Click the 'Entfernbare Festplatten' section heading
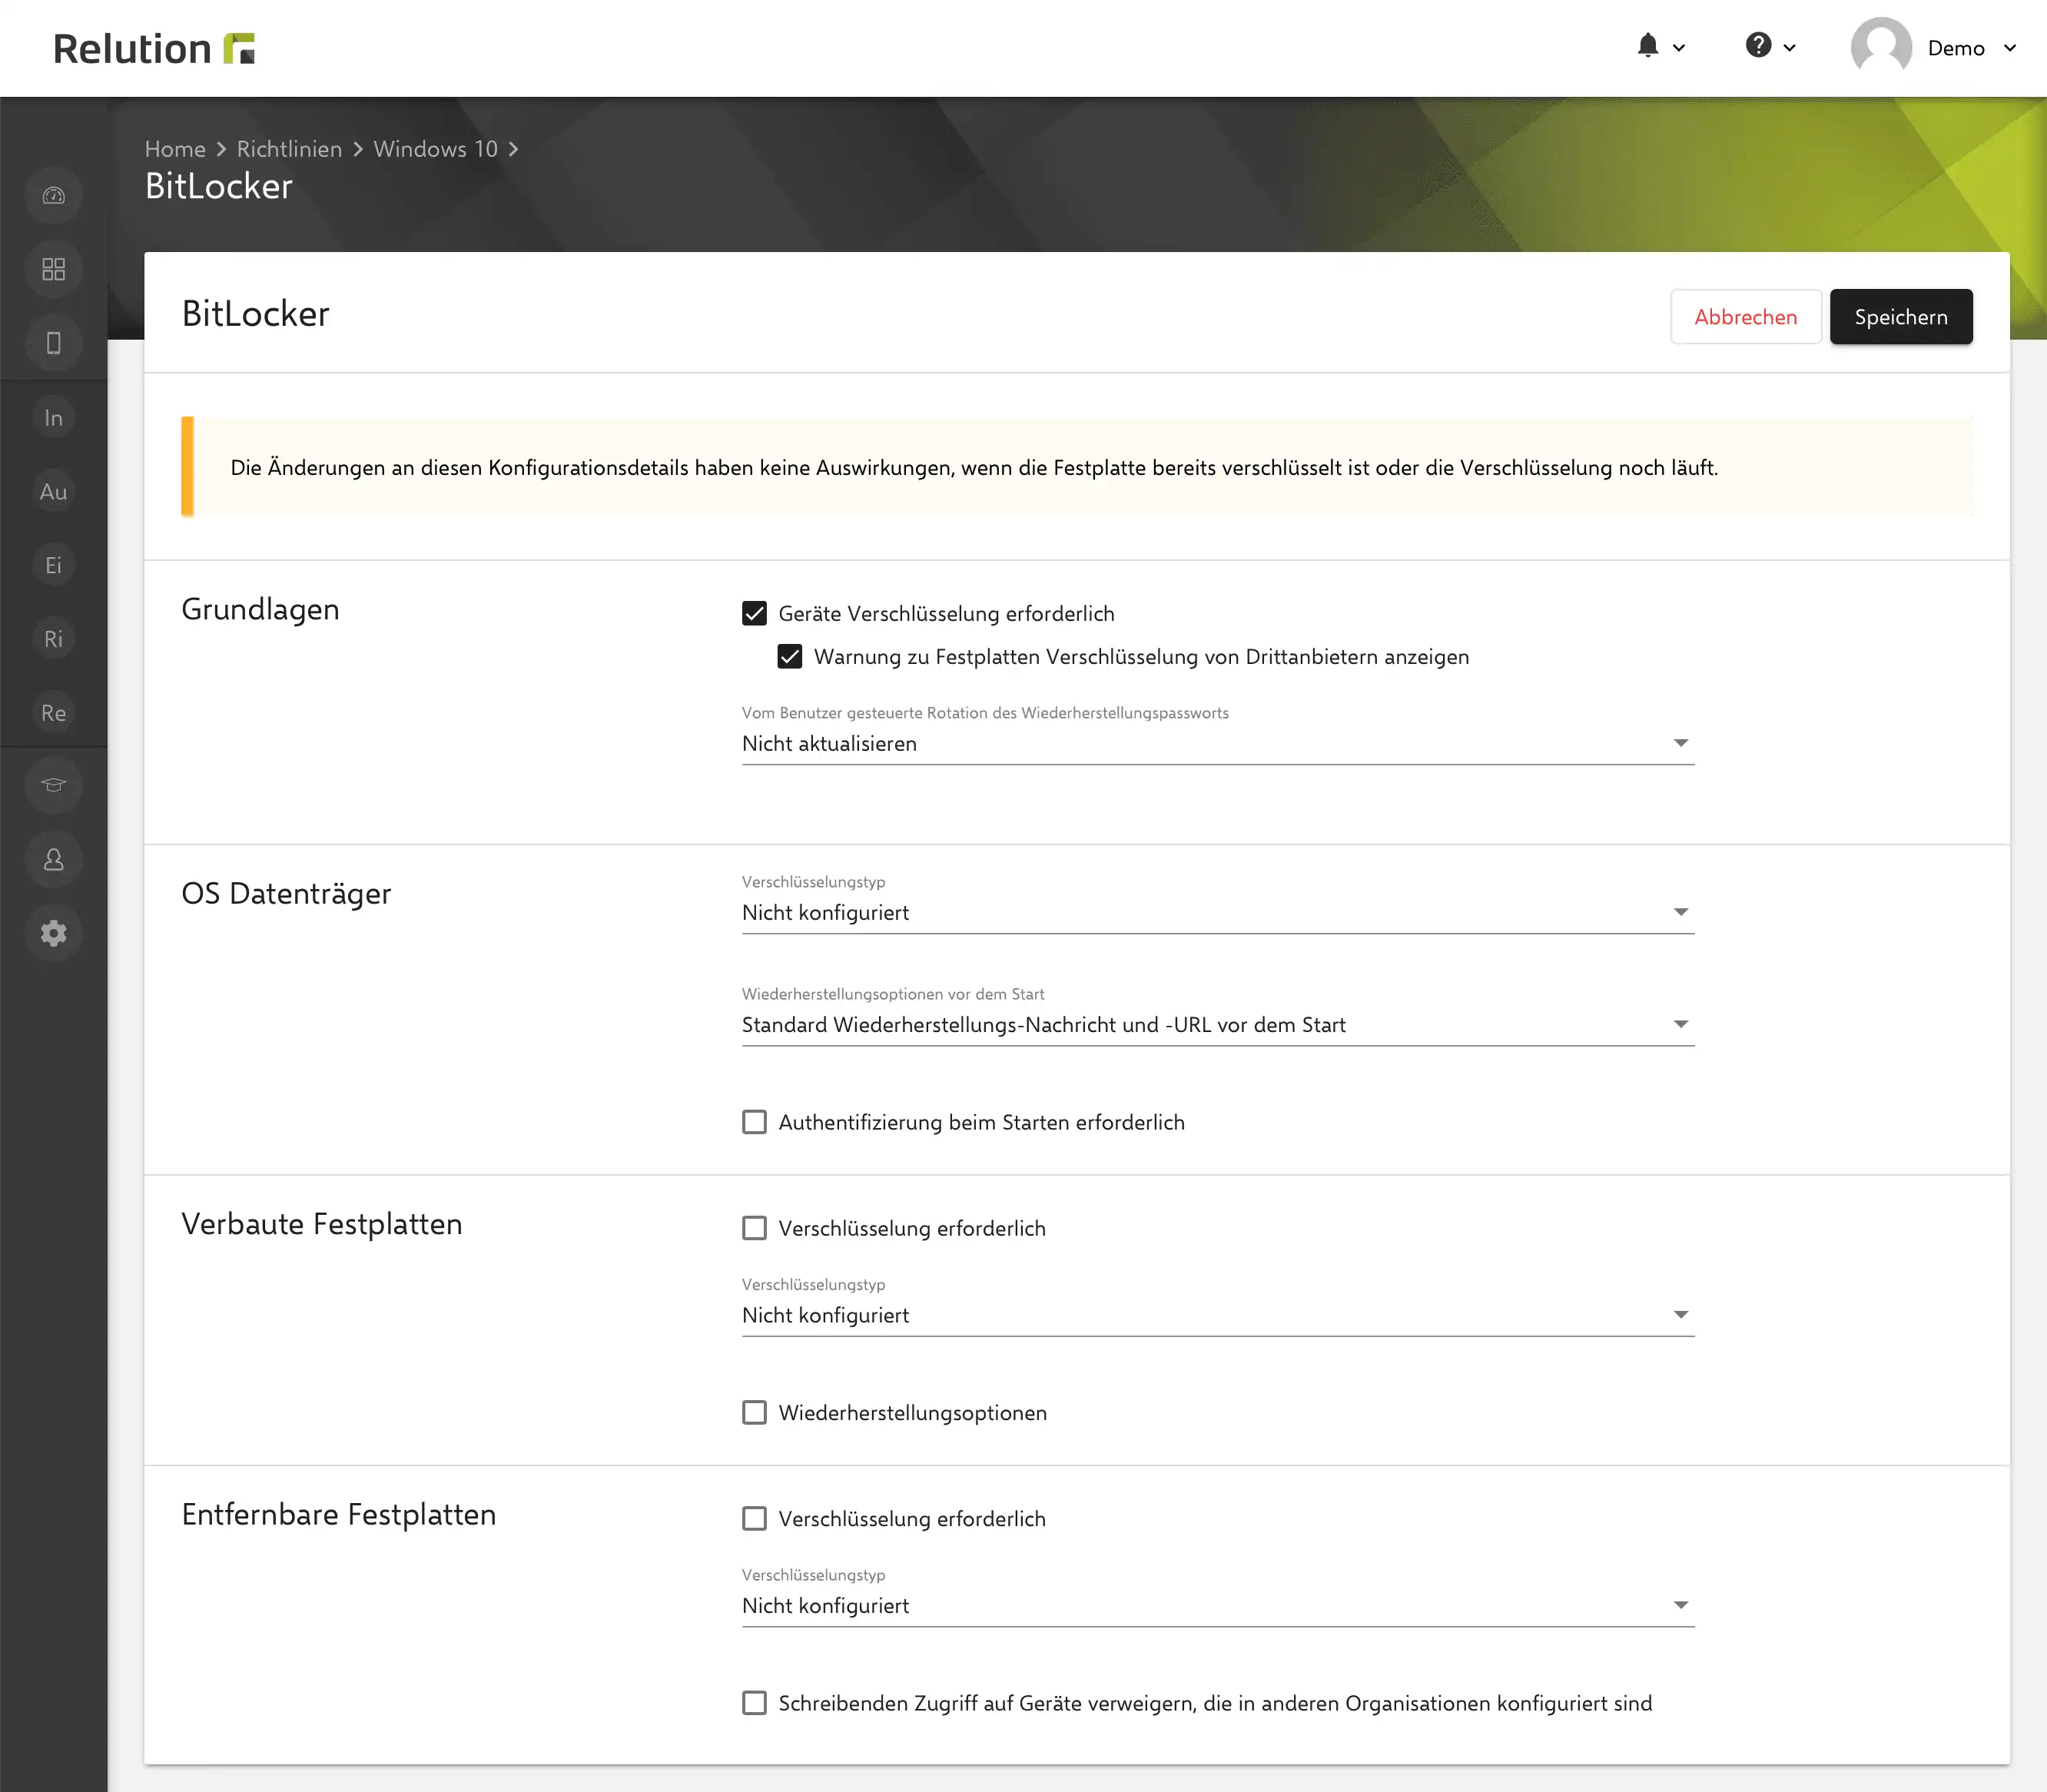Viewport: 2047px width, 1792px height. pos(338,1515)
